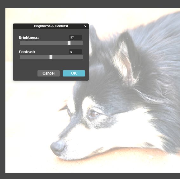
Task: Click the dog's eye on the canvas
Action: pos(94,114)
